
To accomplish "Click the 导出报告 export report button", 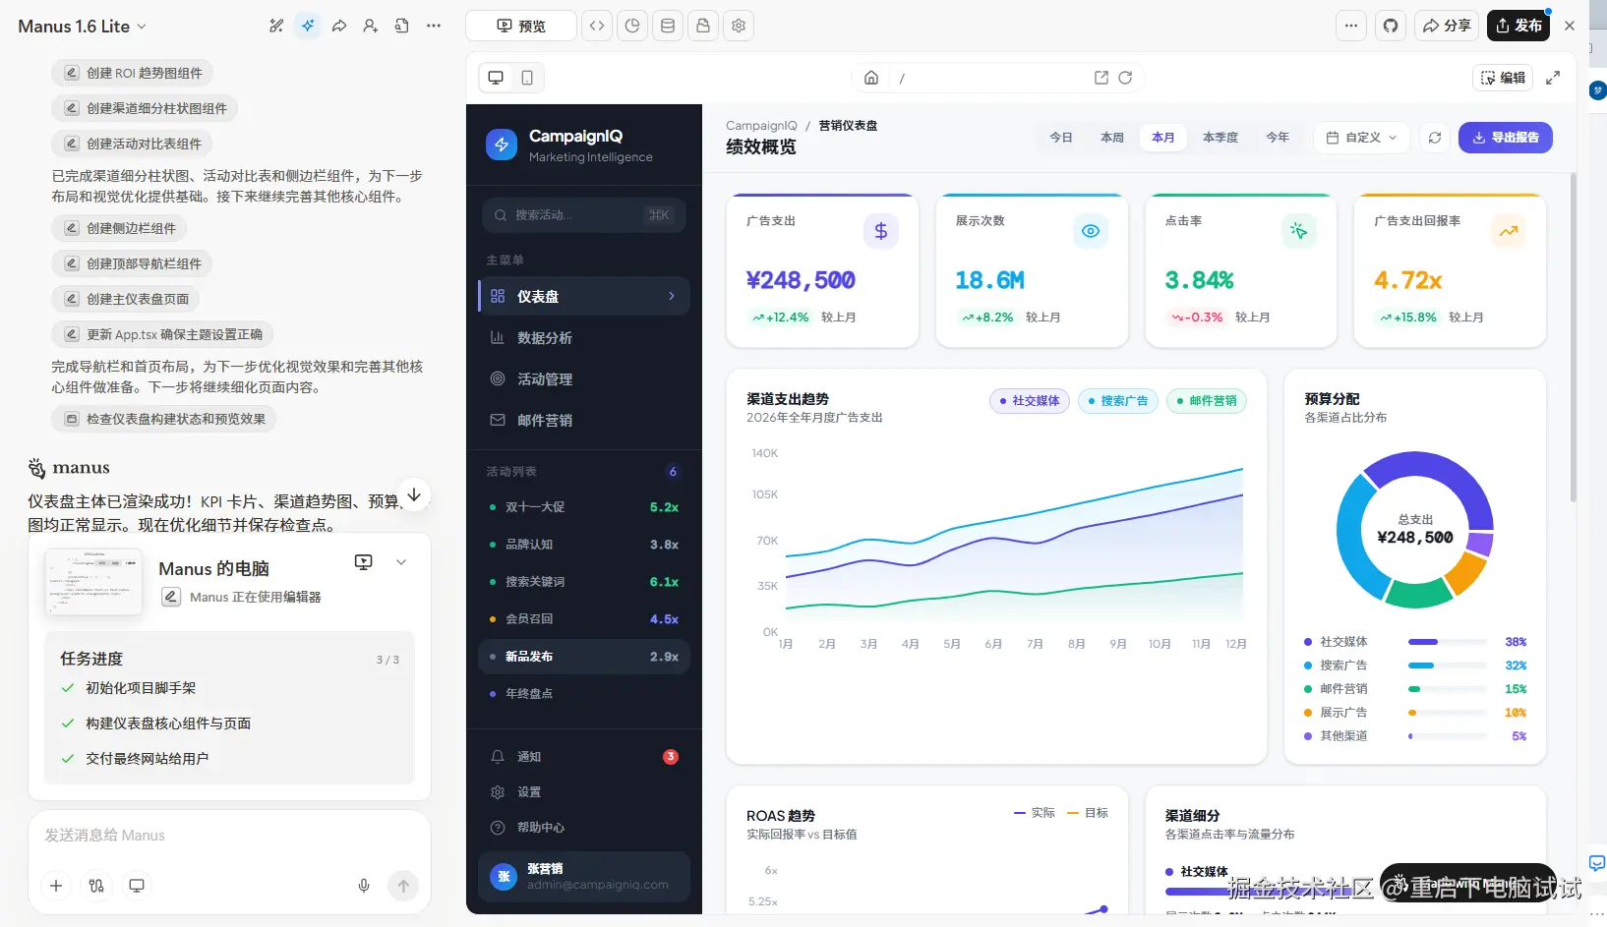I will click(x=1506, y=138).
